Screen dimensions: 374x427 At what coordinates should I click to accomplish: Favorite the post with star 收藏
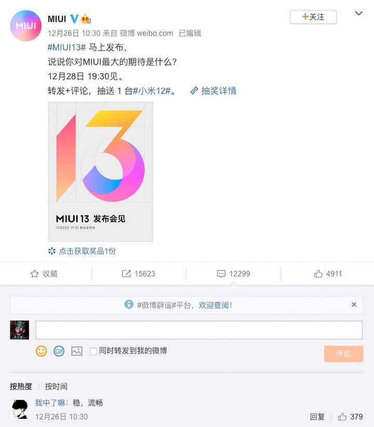pos(44,273)
